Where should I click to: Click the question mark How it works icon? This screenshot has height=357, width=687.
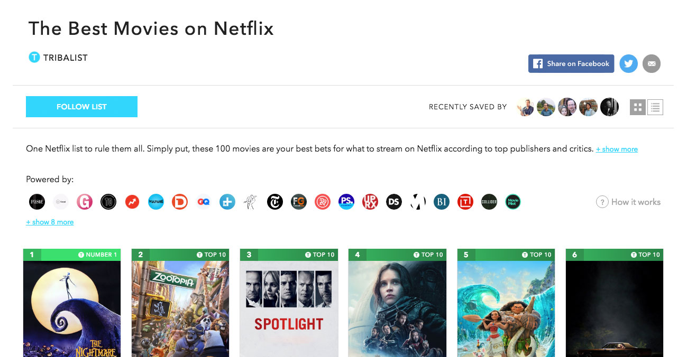click(x=602, y=202)
